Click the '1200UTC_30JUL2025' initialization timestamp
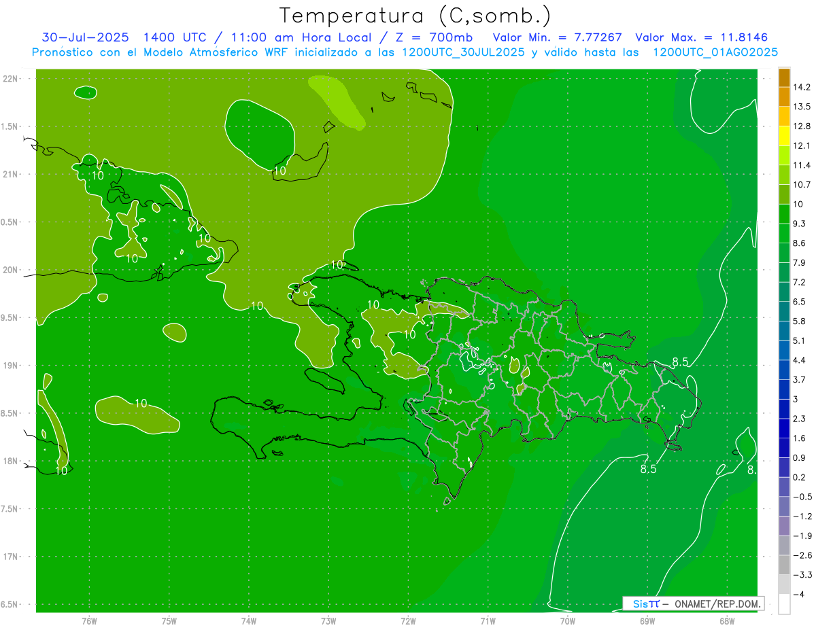 (463, 52)
